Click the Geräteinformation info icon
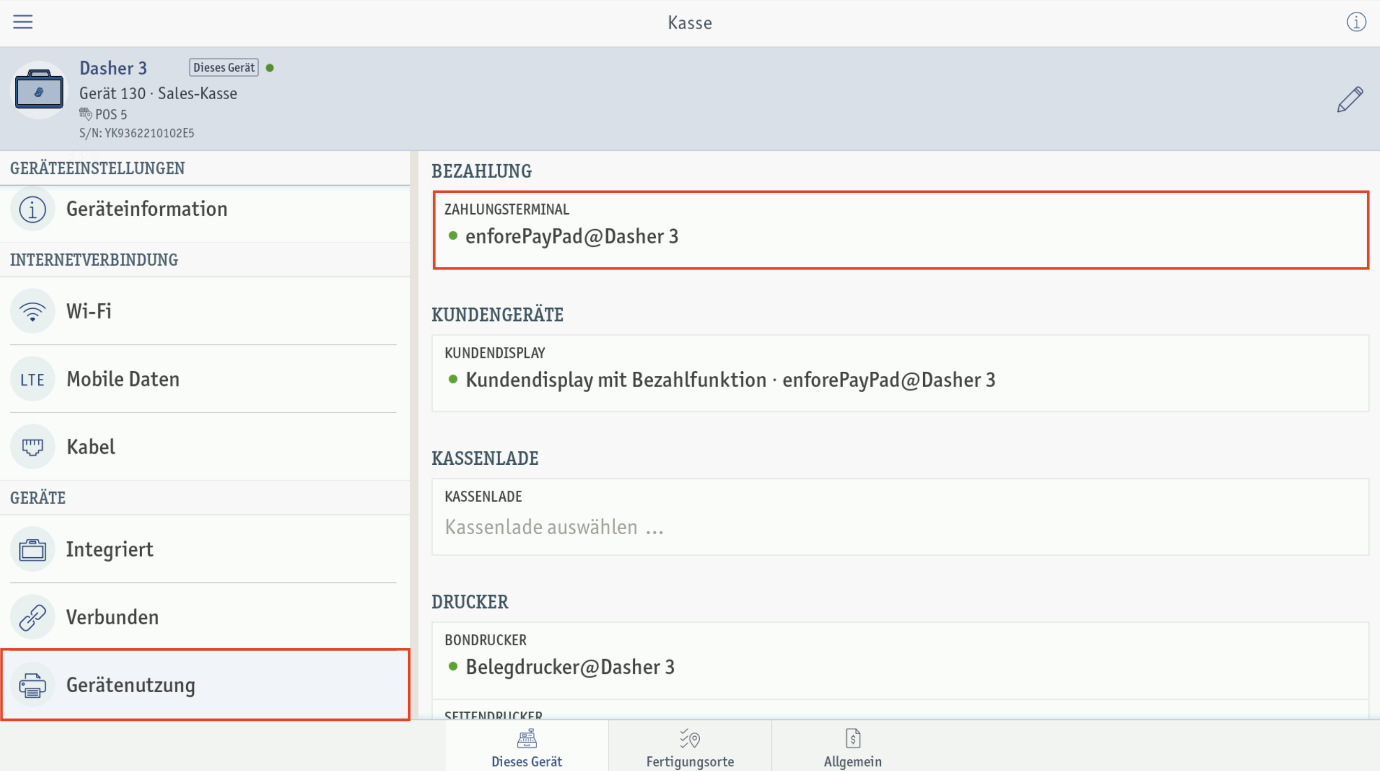 point(32,209)
